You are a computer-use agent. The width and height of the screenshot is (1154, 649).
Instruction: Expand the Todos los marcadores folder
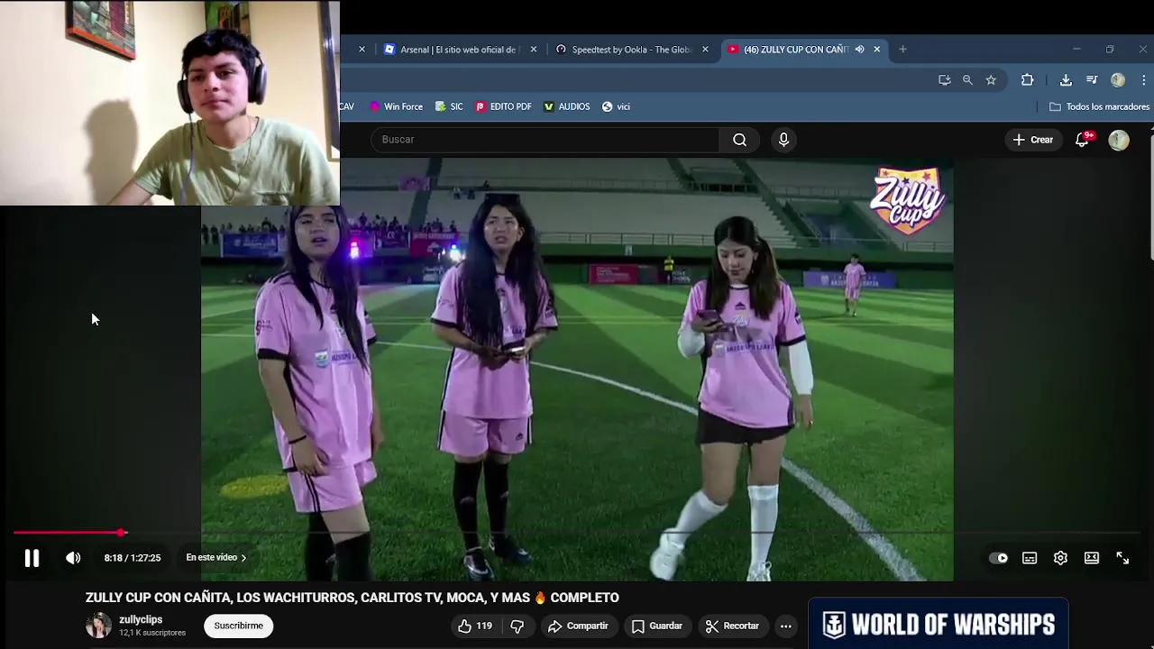(x=1099, y=106)
